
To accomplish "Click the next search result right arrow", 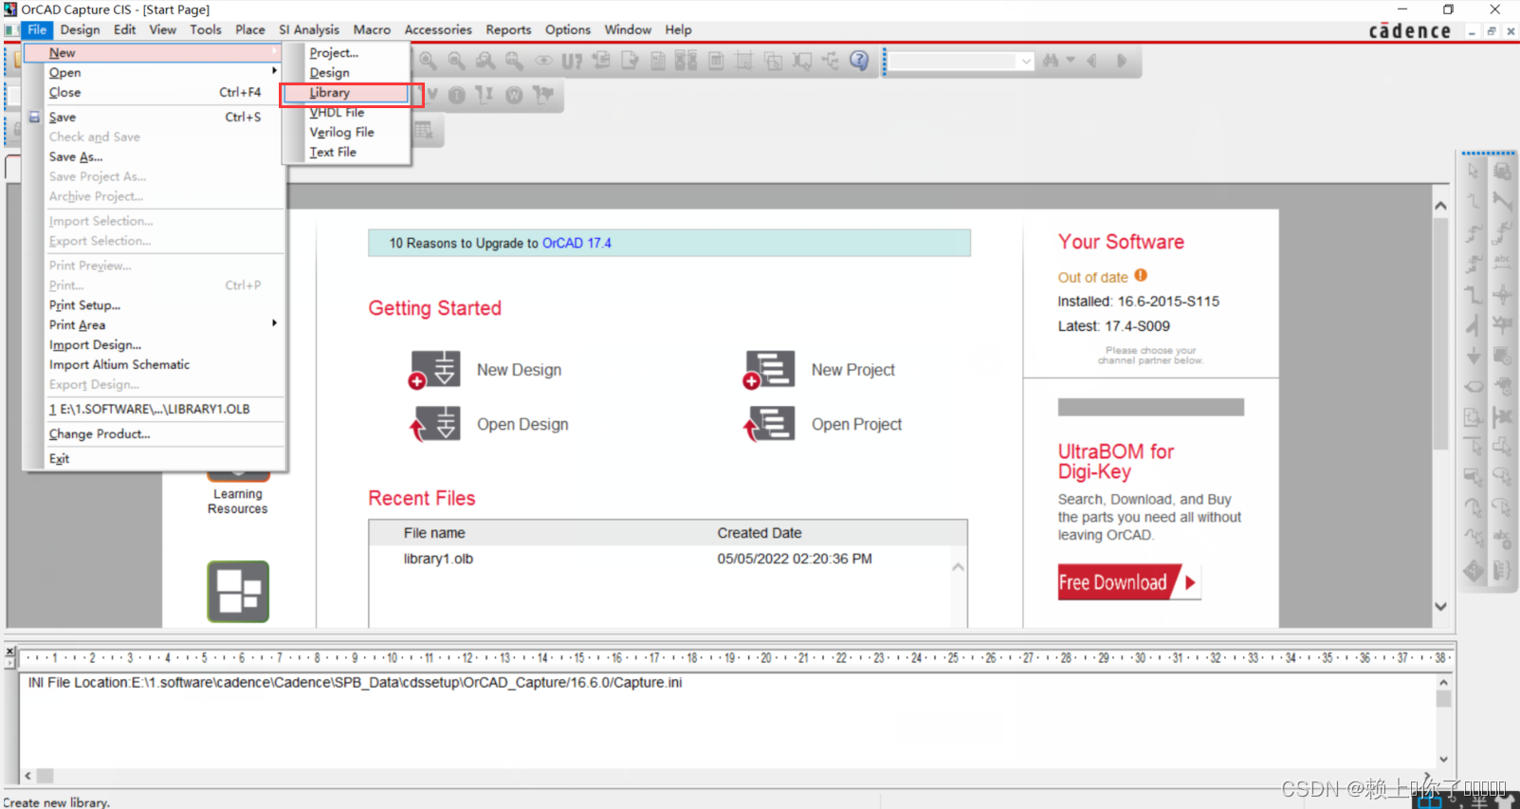I will (1122, 61).
